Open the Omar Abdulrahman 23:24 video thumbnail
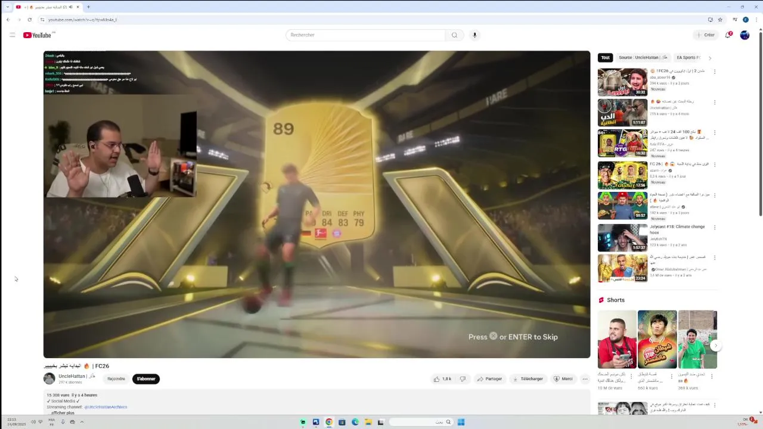The height and width of the screenshot is (429, 763). 622,269
